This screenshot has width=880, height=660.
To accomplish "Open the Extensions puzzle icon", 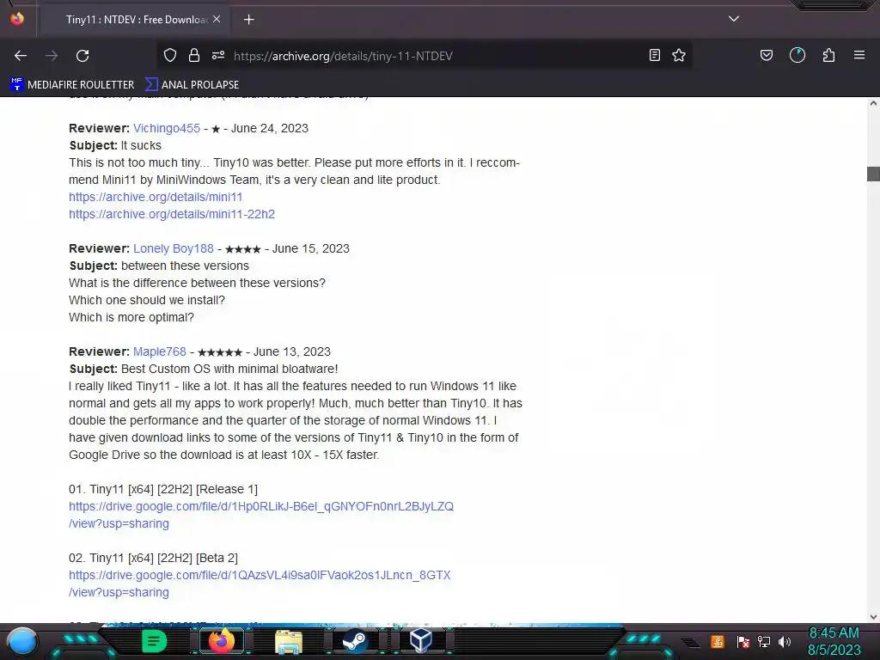I will point(828,55).
